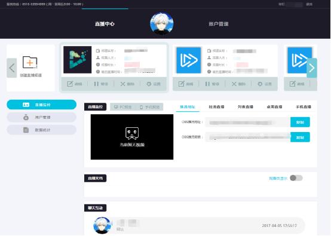Image resolution: width=331 pixels, height=236 pixels.
Task: Pause the second channel card
Action: click(x=207, y=84)
